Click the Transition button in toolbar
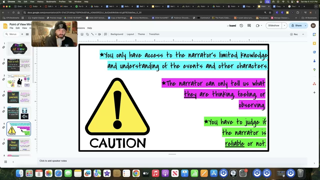 (x=154, y=34)
